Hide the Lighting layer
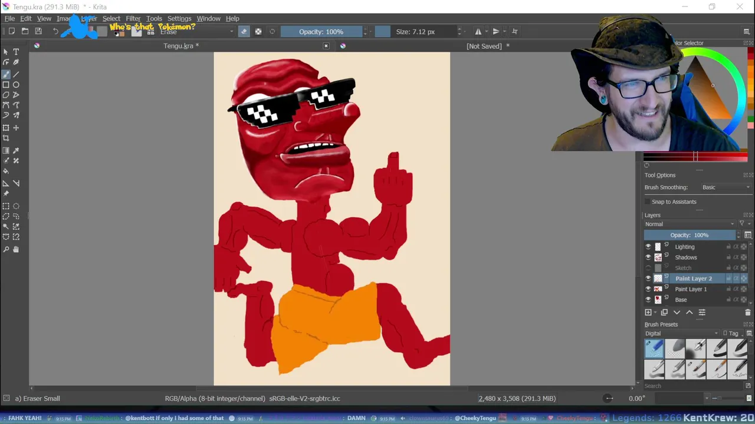Image resolution: width=755 pixels, height=424 pixels. pos(648,247)
